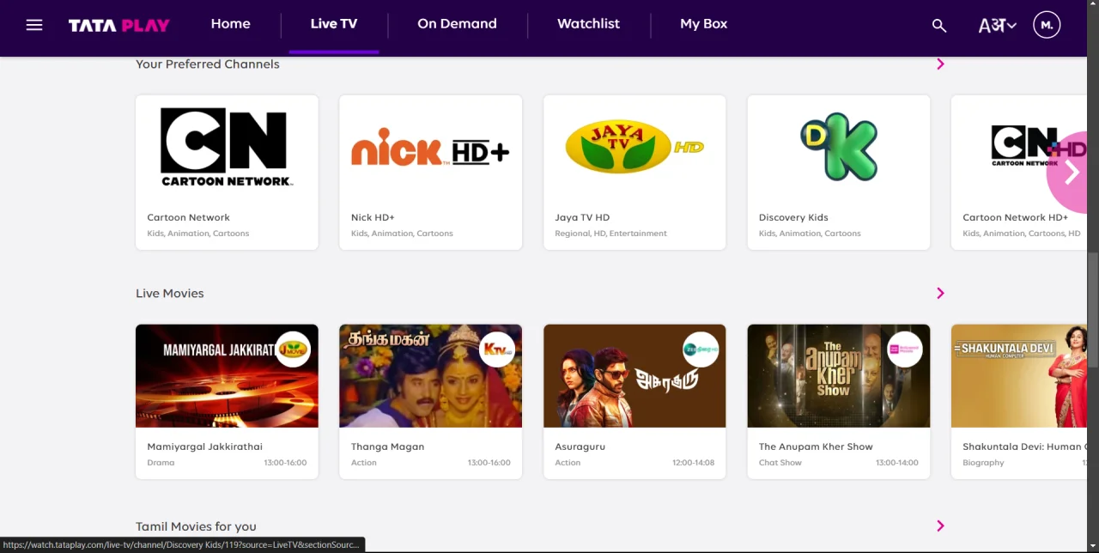Click the Jaya TV HD title text
Viewport: 1099px width, 553px height.
point(582,217)
